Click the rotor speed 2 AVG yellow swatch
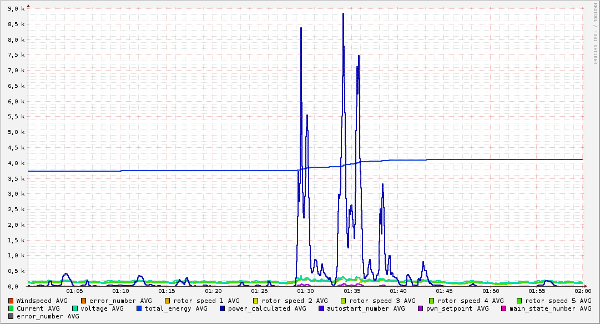This screenshot has height=324, width=600. point(255,301)
